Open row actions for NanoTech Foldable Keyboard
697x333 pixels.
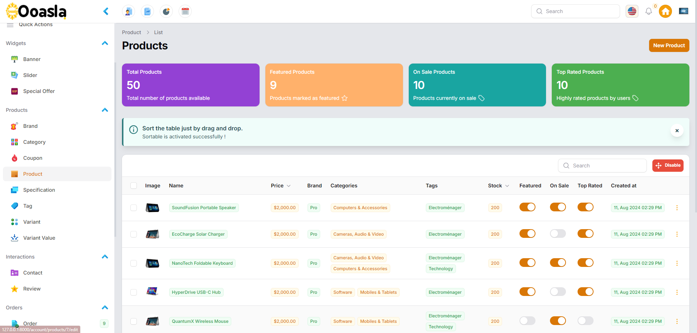point(677,263)
